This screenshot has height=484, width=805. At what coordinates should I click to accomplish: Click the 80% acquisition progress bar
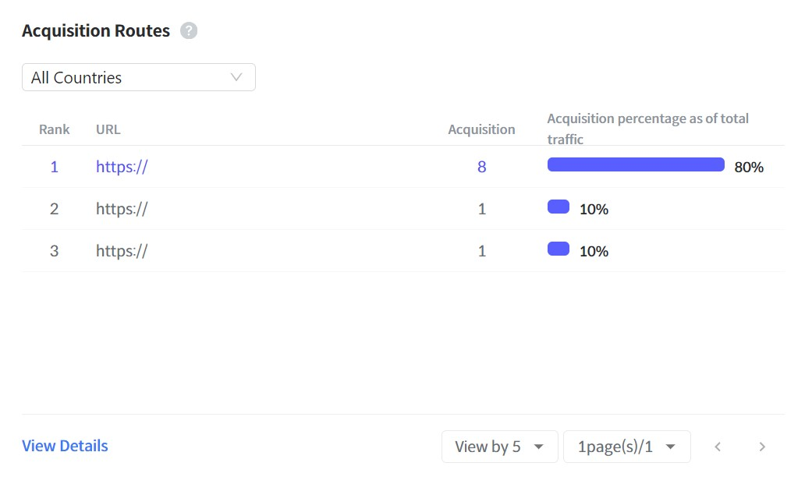point(636,164)
